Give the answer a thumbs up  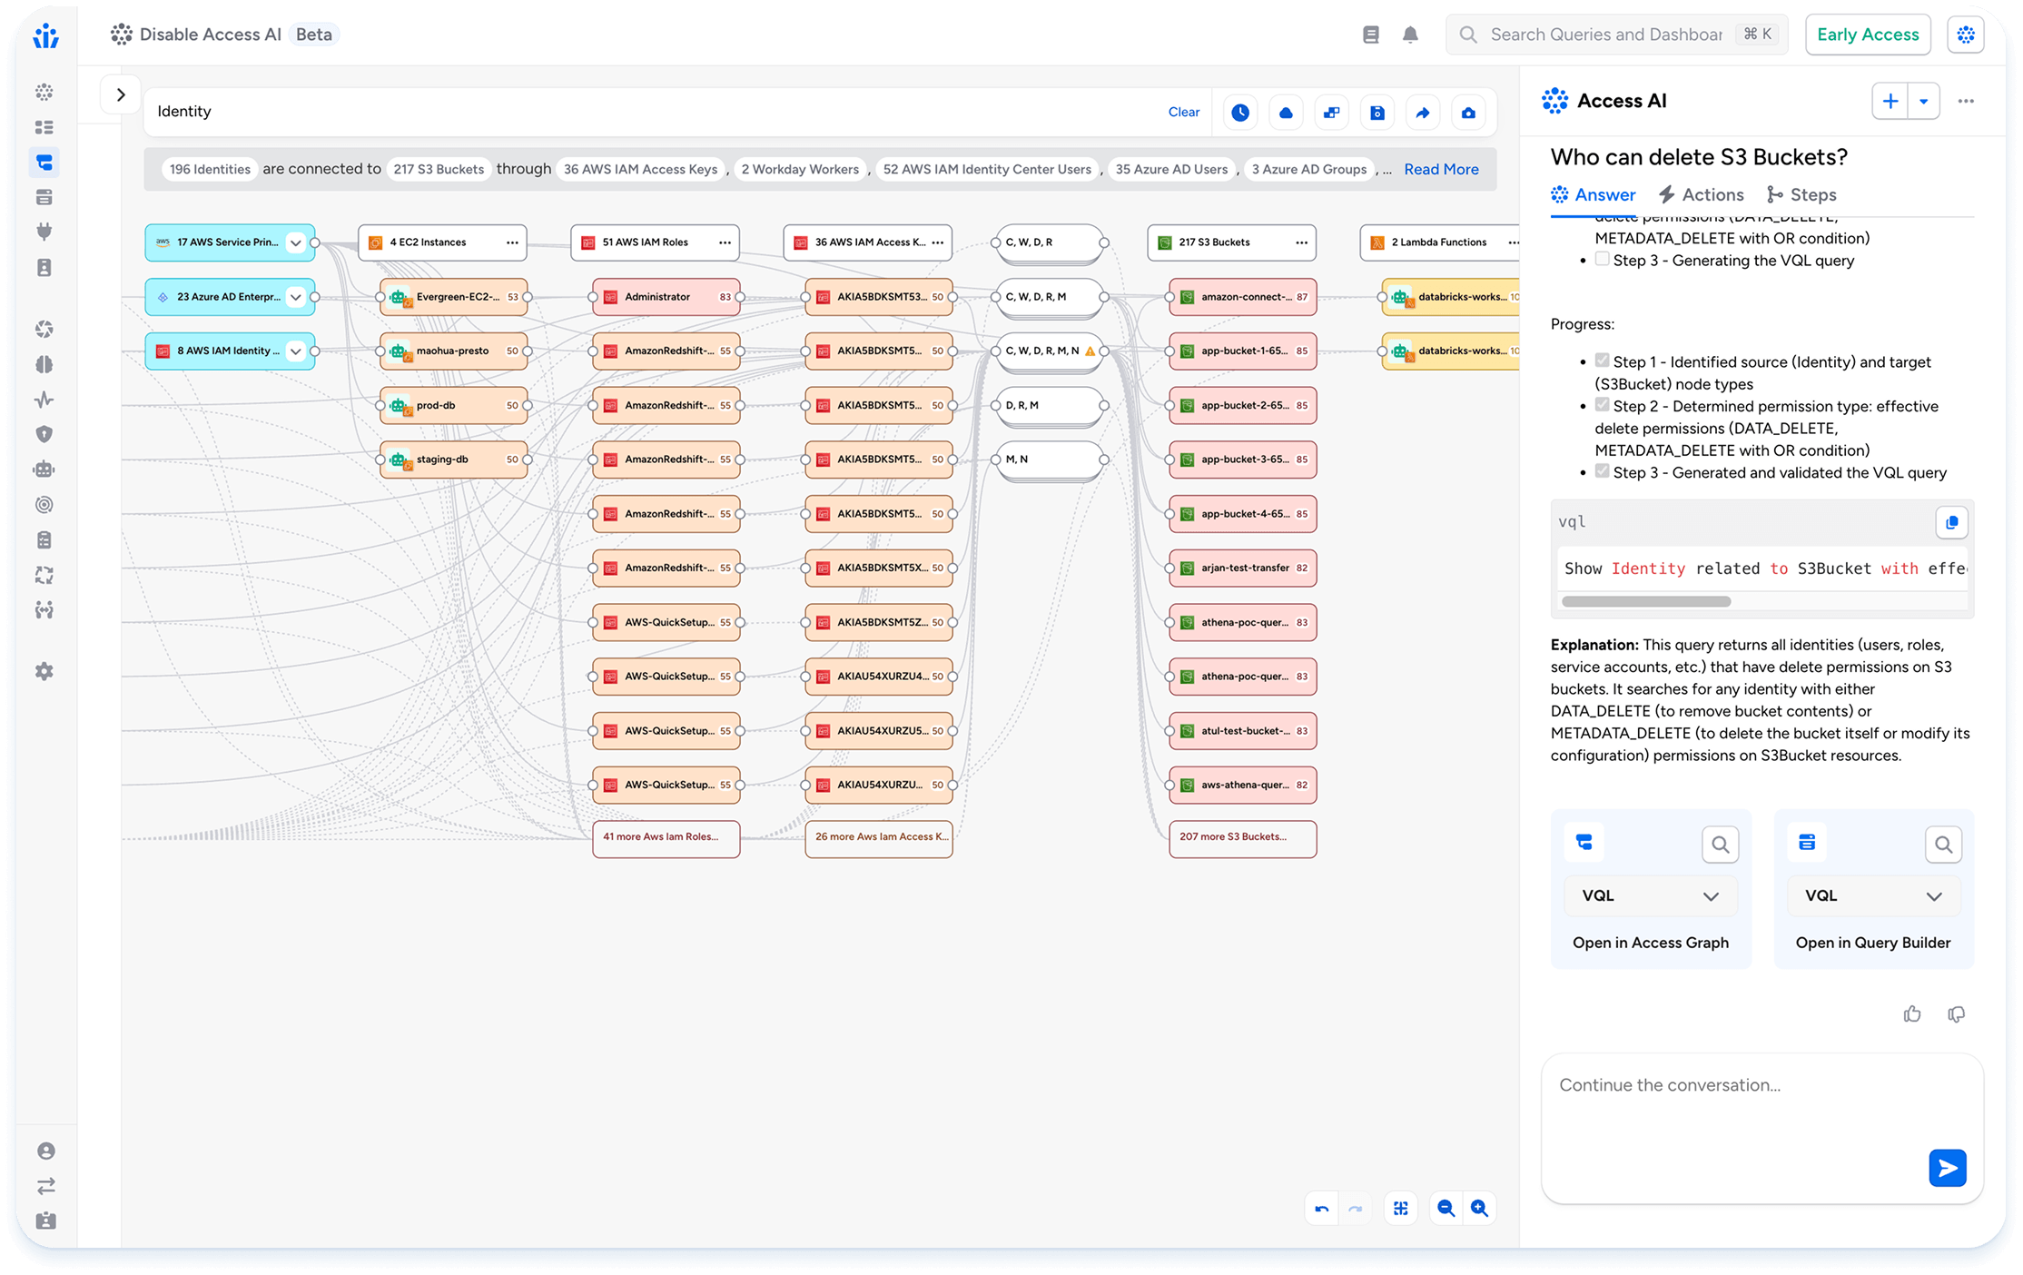click(x=1912, y=1014)
